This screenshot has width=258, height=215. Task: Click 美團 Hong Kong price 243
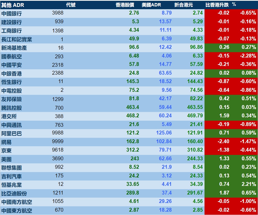tap(135, 159)
